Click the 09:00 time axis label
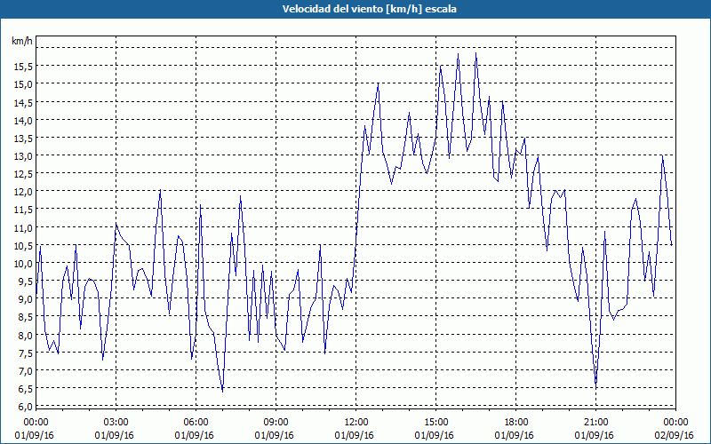The width and height of the screenshot is (711, 444). (276, 423)
